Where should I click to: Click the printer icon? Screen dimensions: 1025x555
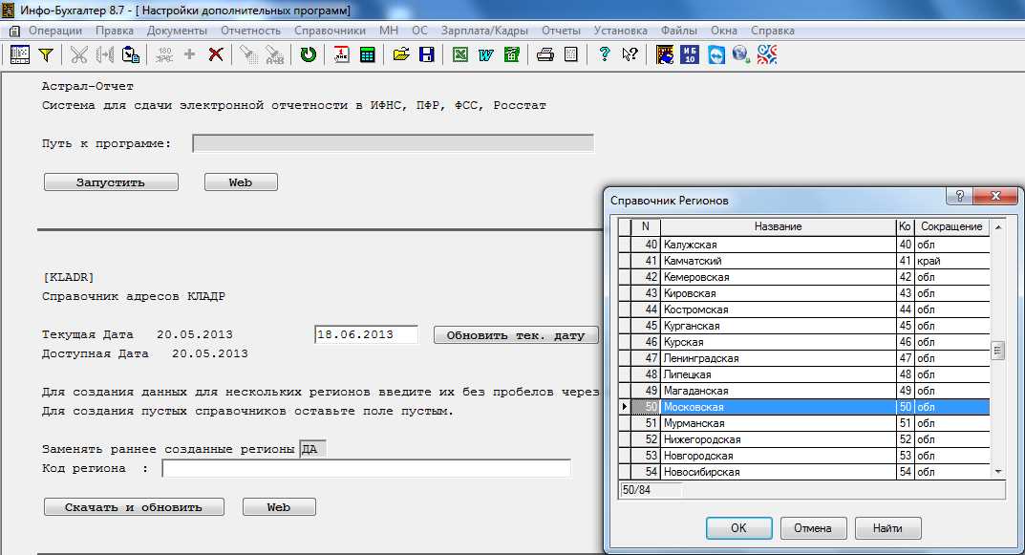[x=545, y=54]
